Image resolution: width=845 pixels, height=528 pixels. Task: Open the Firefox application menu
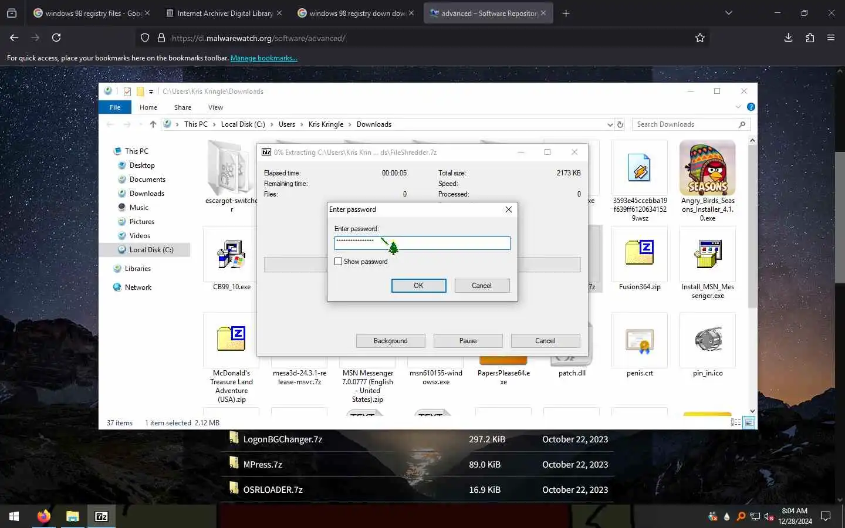click(830, 38)
